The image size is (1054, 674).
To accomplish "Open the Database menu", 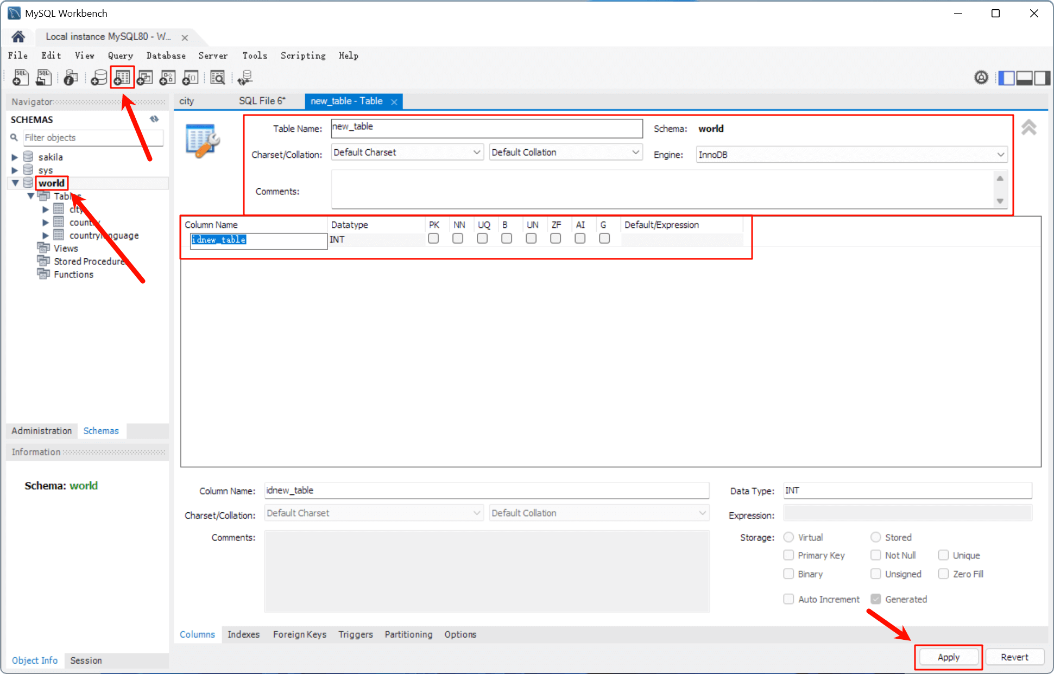I will (166, 55).
